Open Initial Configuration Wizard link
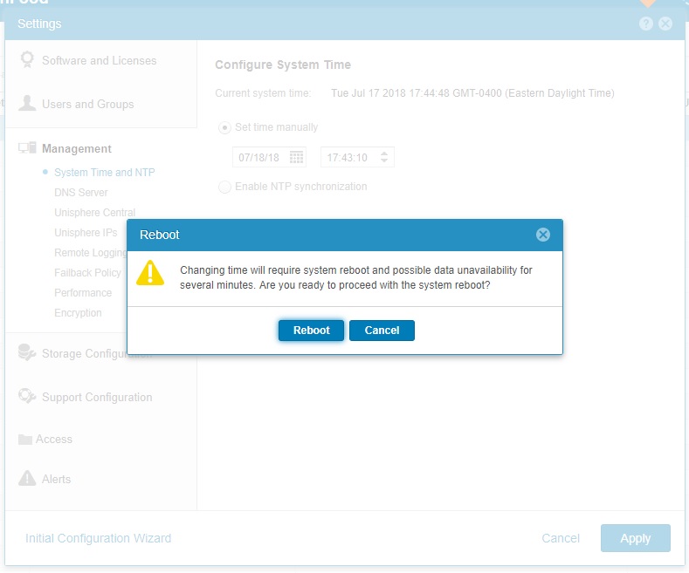 [x=99, y=538]
